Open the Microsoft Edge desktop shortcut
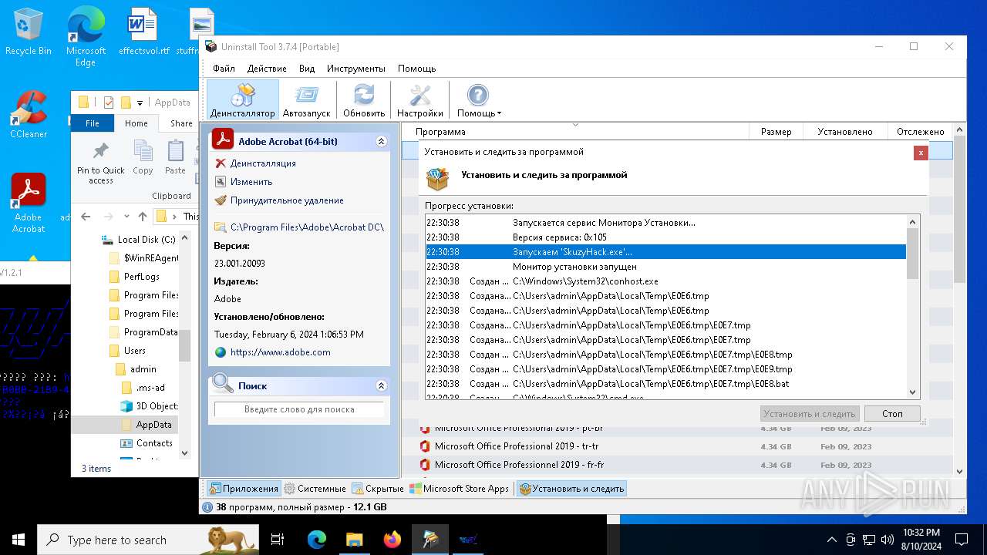Image resolution: width=987 pixels, height=555 pixels. point(86,37)
